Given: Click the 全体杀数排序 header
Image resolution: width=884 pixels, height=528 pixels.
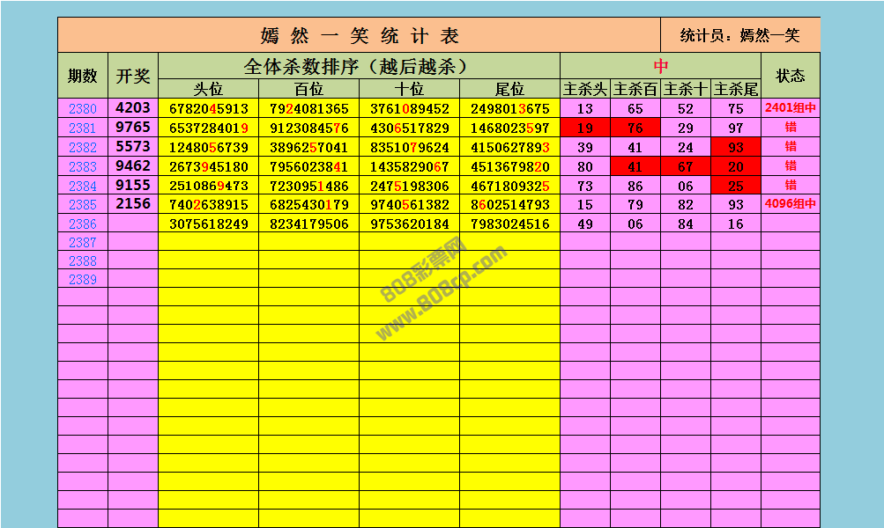Looking at the screenshot, I should (x=359, y=66).
